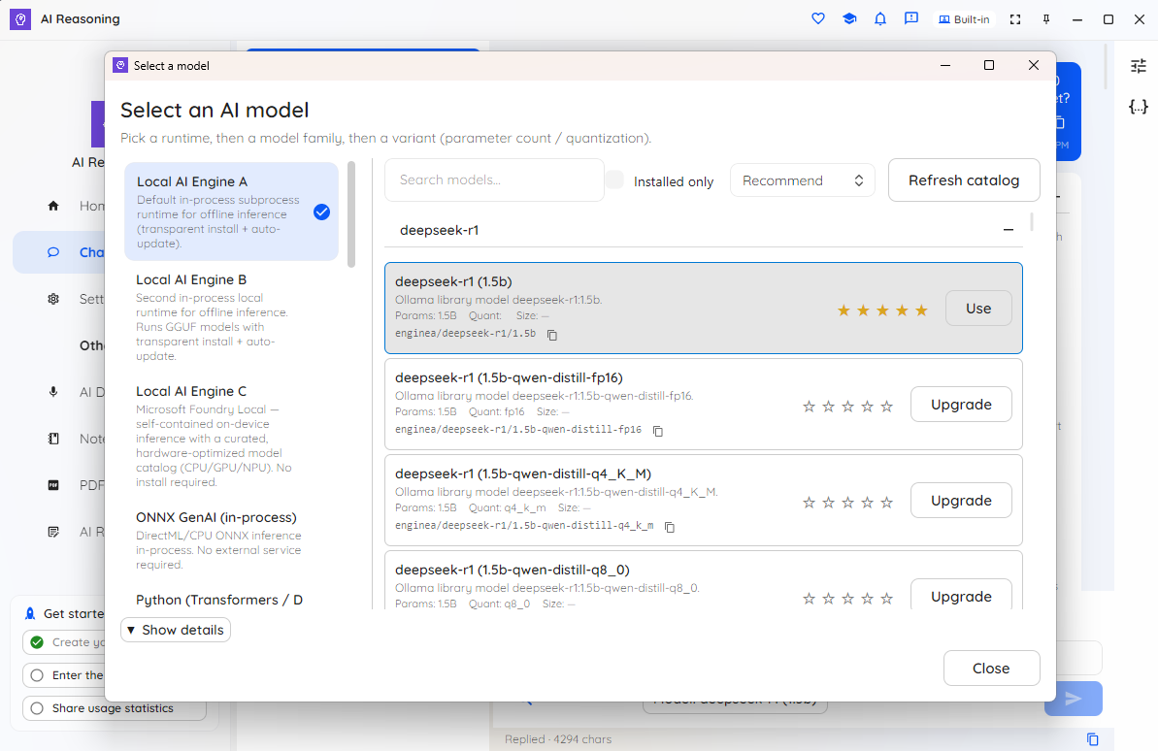
Task: Click the runtime list scrollbar
Action: click(x=351, y=214)
